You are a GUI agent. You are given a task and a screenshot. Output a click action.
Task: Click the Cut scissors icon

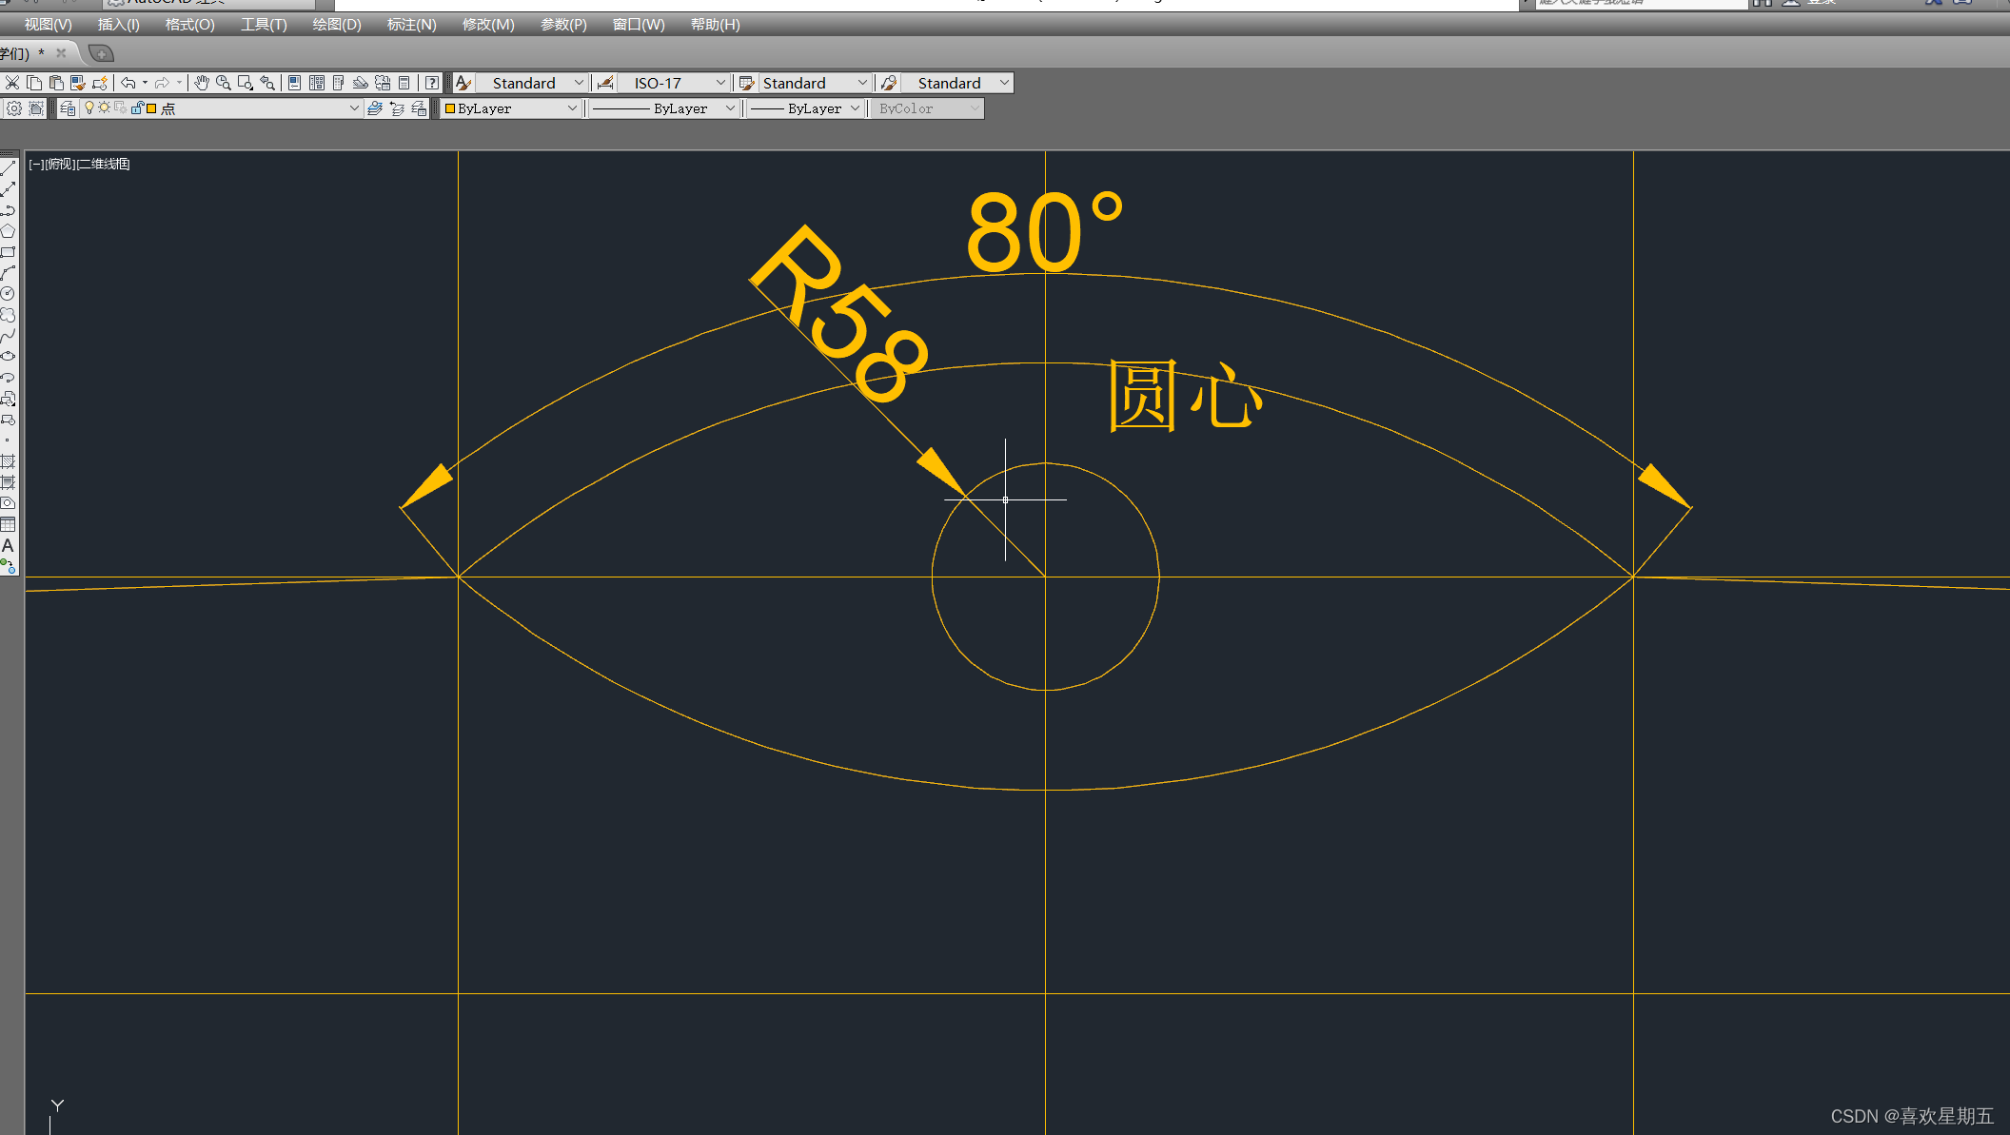pyautogui.click(x=12, y=84)
